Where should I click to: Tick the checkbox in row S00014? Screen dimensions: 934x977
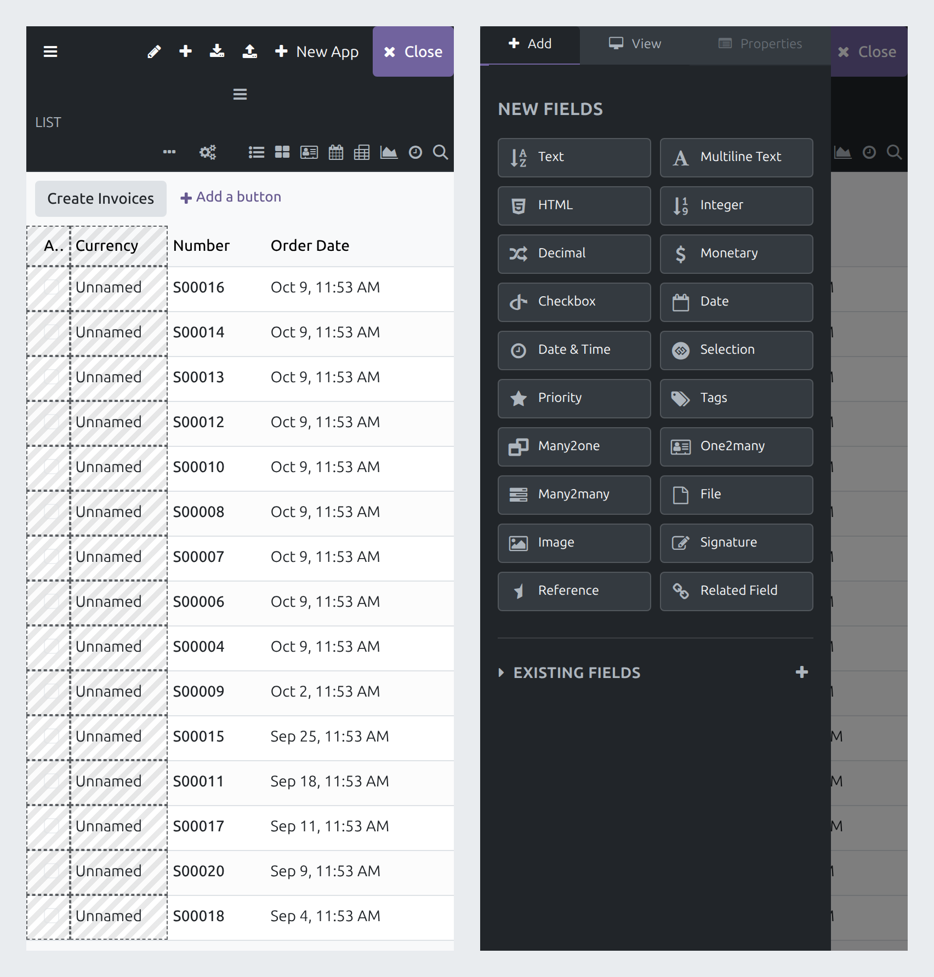(x=52, y=332)
